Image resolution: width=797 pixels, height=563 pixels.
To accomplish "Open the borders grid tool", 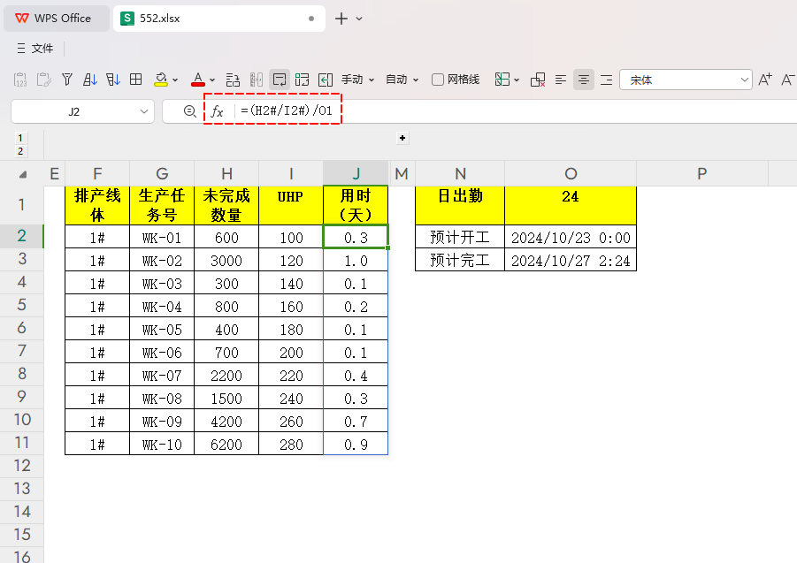I will [135, 80].
